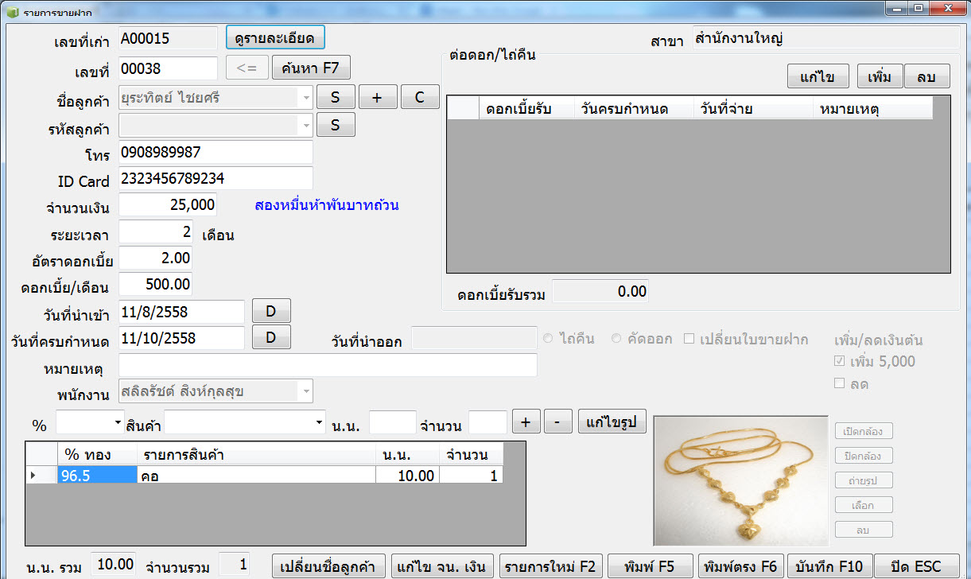Open date picker D for วันที่ครบกำหนด
The width and height of the screenshot is (971, 579).
point(271,337)
